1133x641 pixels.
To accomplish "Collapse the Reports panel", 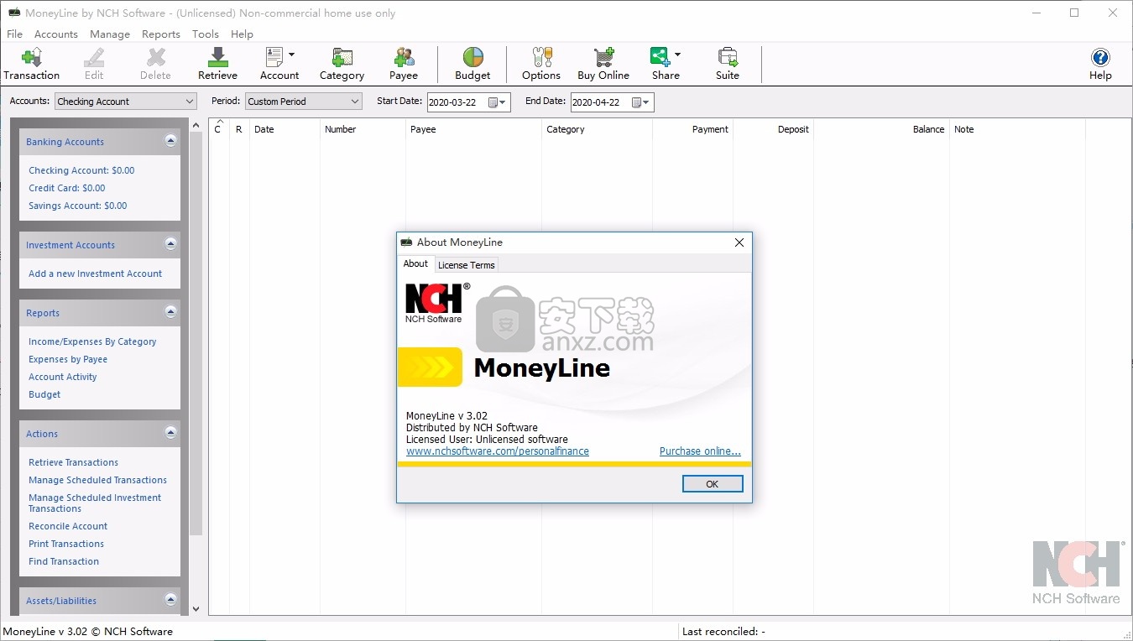I will point(171,312).
